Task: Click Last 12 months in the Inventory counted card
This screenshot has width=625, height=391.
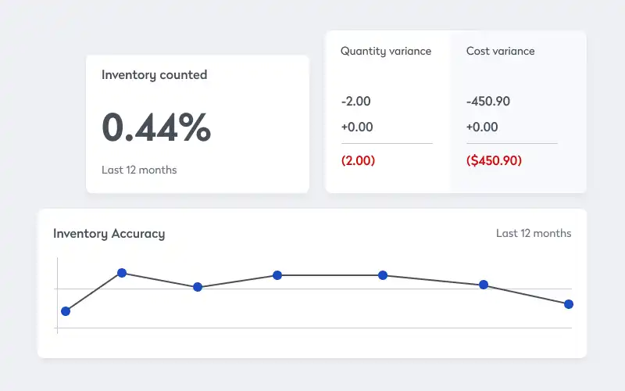Action: coord(139,170)
